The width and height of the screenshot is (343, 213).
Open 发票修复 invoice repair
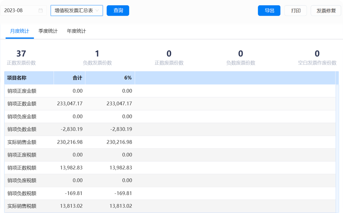point(326,10)
